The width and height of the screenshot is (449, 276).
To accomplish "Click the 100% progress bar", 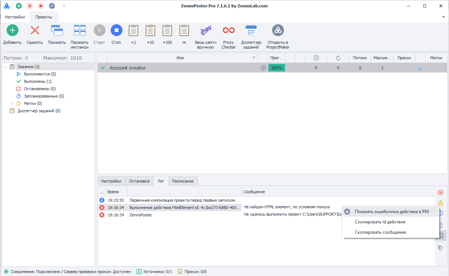I will 277,68.
